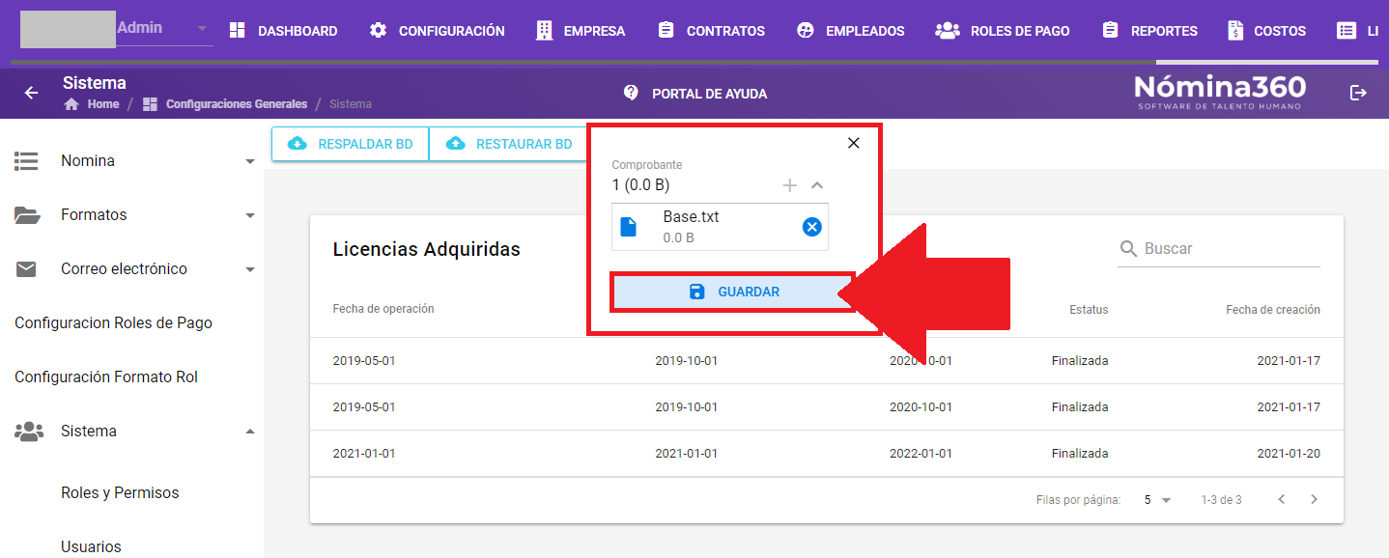Open the rows per page dropdown

(x=1157, y=500)
